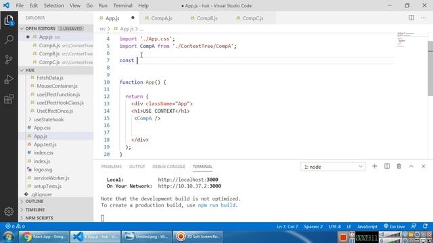Open useEffectHookClass.js file
Viewport: 433px width, 243px height.
tap(60, 103)
